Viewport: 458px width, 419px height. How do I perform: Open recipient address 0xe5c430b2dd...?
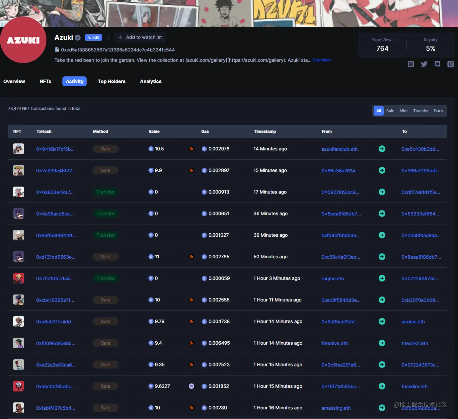point(420,149)
